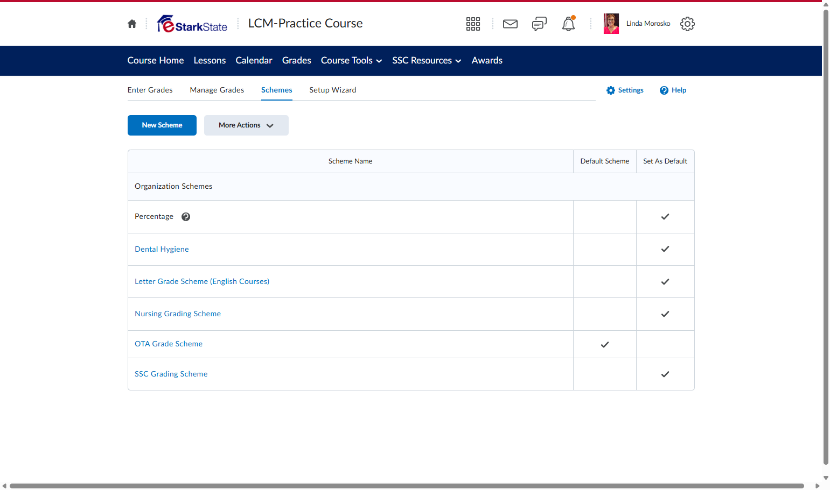Click OTA Grade Scheme default checkmark
Image resolution: width=830 pixels, height=490 pixels.
[x=605, y=345]
